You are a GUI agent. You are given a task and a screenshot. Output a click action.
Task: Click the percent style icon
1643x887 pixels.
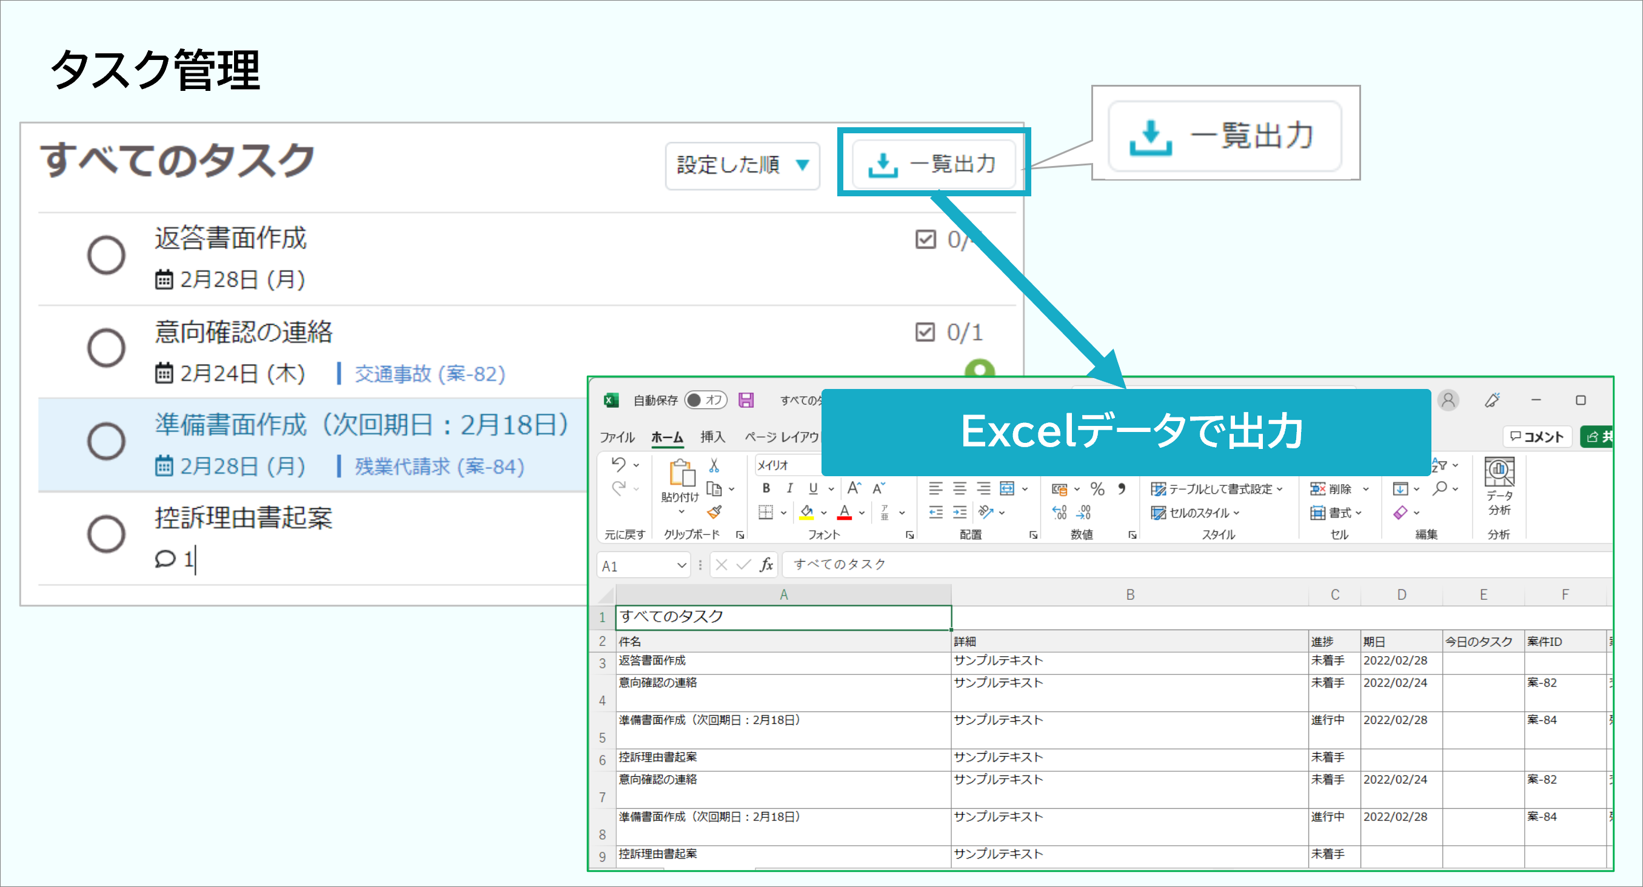[x=1097, y=489]
